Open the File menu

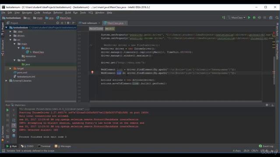pos(3,13)
